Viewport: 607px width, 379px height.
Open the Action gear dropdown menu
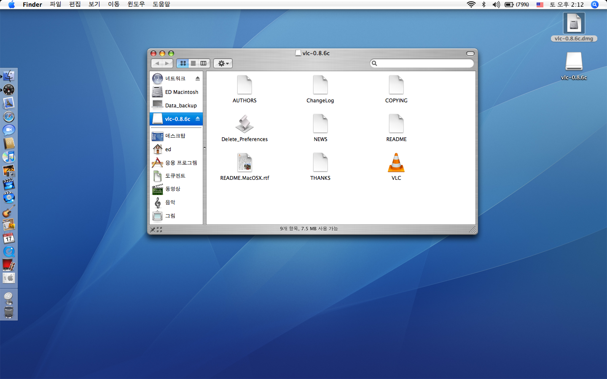223,63
